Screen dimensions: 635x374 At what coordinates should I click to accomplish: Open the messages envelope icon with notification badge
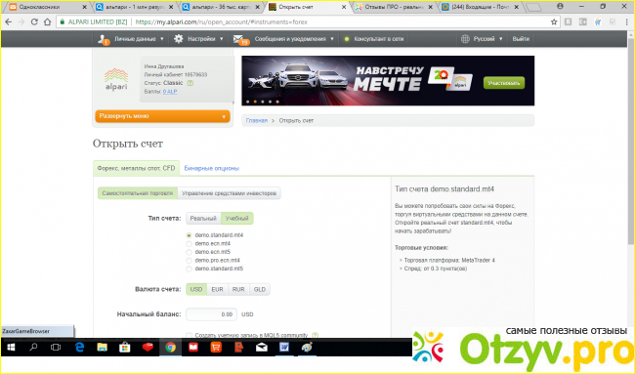(239, 40)
